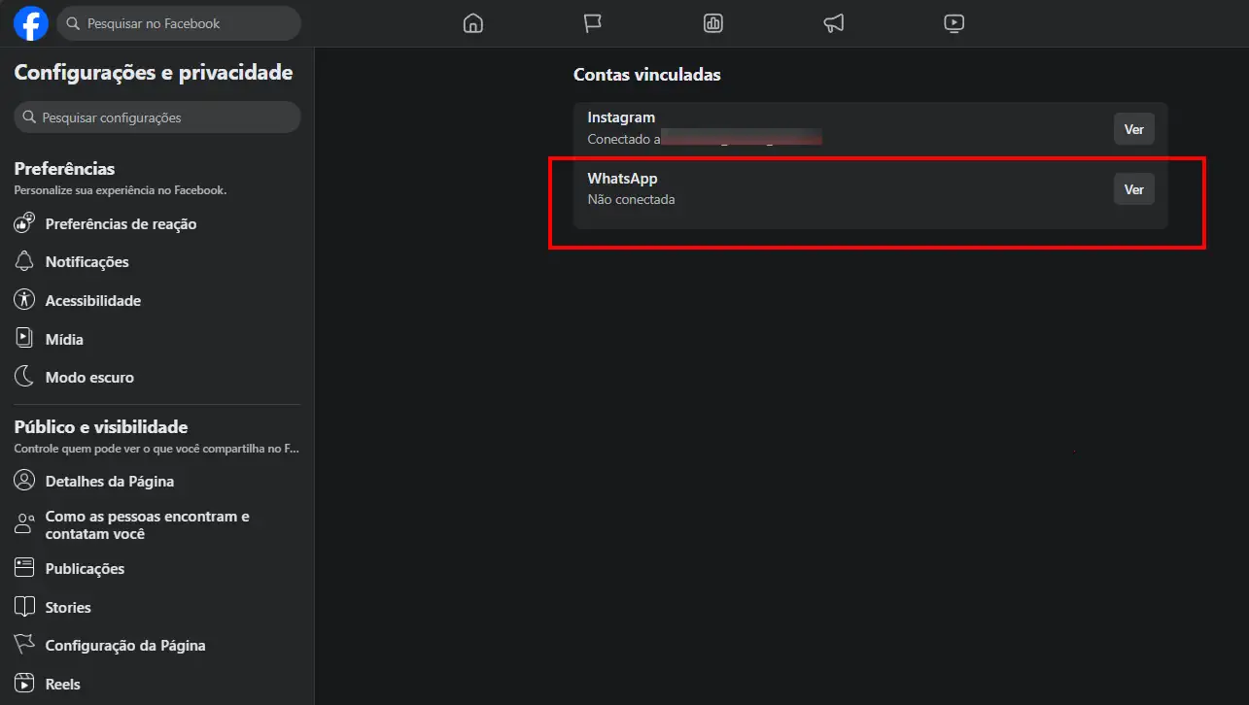Open the Home icon in top navigation
This screenshot has height=705, width=1249.
pos(472,23)
